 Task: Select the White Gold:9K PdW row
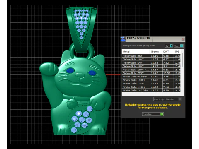[x=151, y=77]
